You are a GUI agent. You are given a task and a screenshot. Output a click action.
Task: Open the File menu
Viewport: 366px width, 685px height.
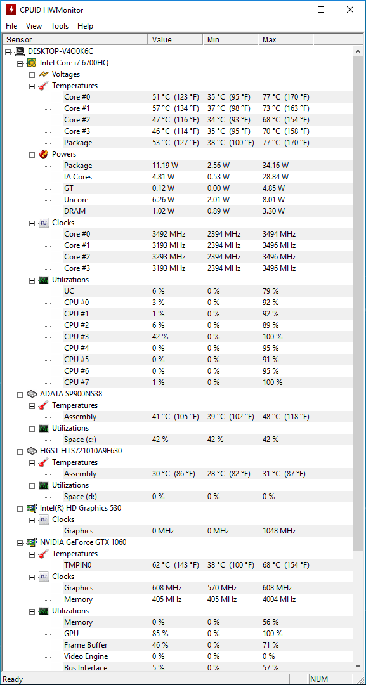[12, 26]
